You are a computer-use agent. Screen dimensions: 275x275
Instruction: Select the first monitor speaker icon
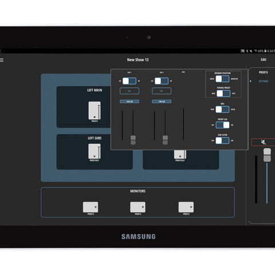91,207
